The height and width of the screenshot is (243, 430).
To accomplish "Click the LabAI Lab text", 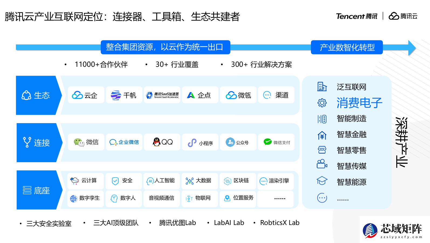I will [229, 223].
